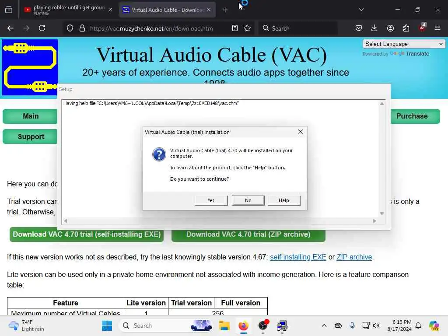Click the Setup log scroll left arrow
The image size is (448, 336).
(x=66, y=221)
